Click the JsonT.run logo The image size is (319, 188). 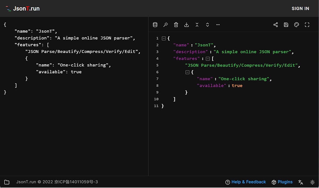[23, 8]
